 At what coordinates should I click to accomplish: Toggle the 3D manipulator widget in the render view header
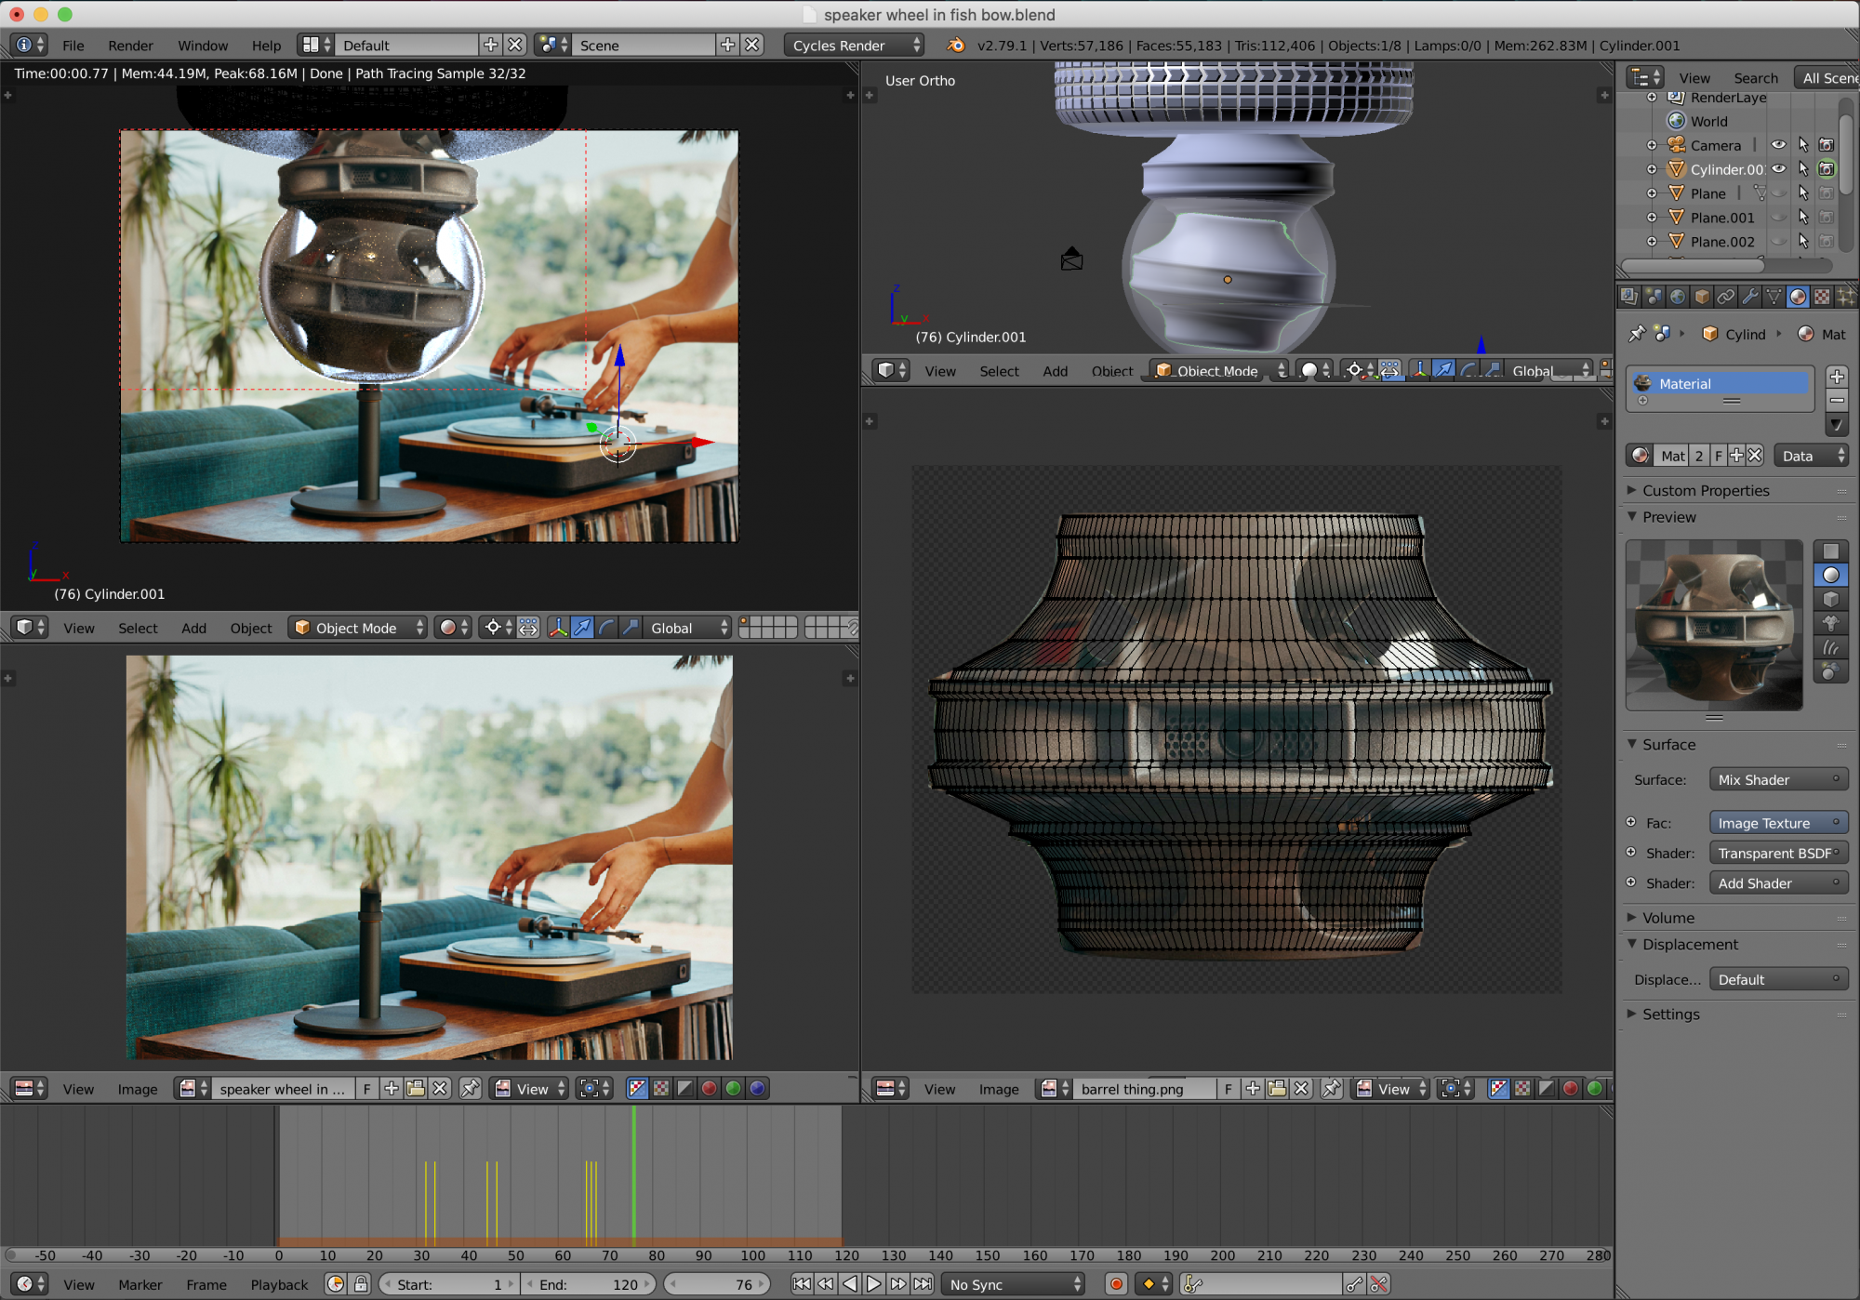558,629
